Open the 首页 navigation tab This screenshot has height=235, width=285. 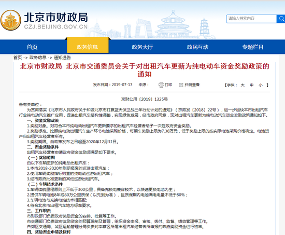pyautogui.click(x=32, y=47)
